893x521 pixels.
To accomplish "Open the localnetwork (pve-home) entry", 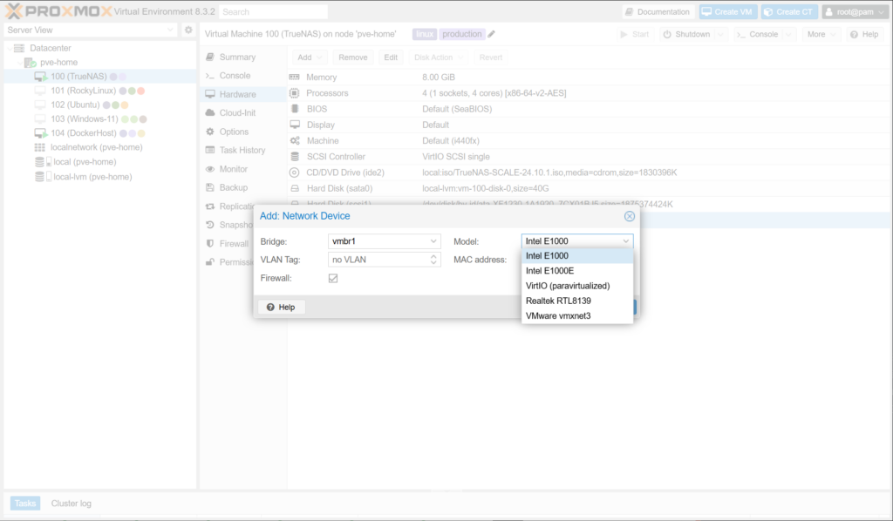I will pos(96,147).
